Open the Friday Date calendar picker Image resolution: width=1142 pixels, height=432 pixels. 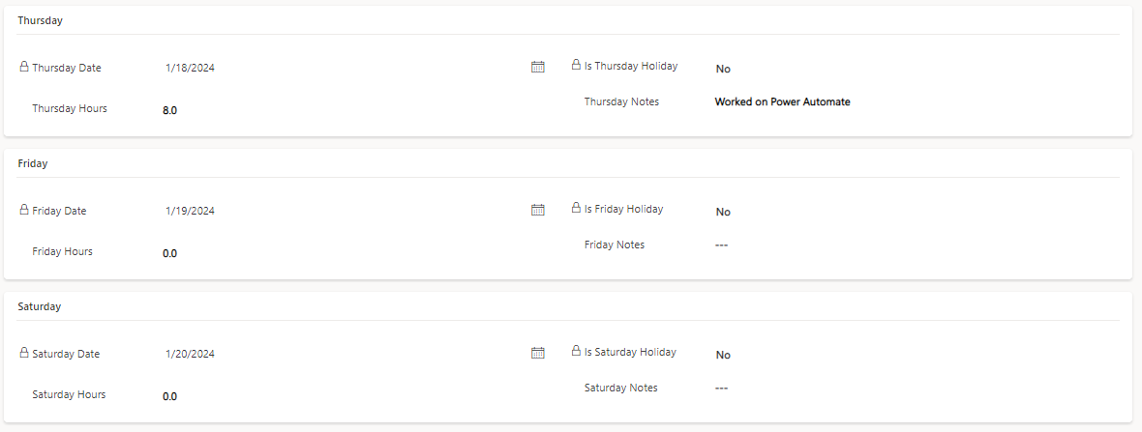click(x=537, y=210)
